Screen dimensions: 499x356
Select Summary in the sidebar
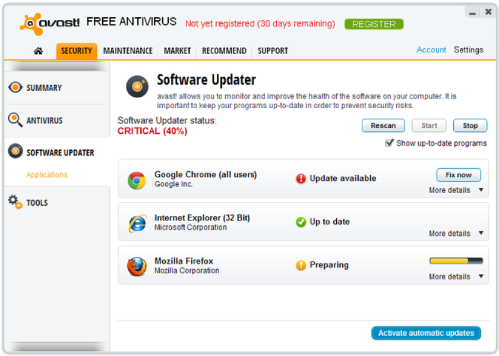click(x=56, y=87)
